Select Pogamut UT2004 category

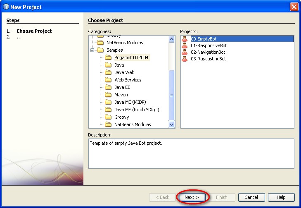click(131, 57)
